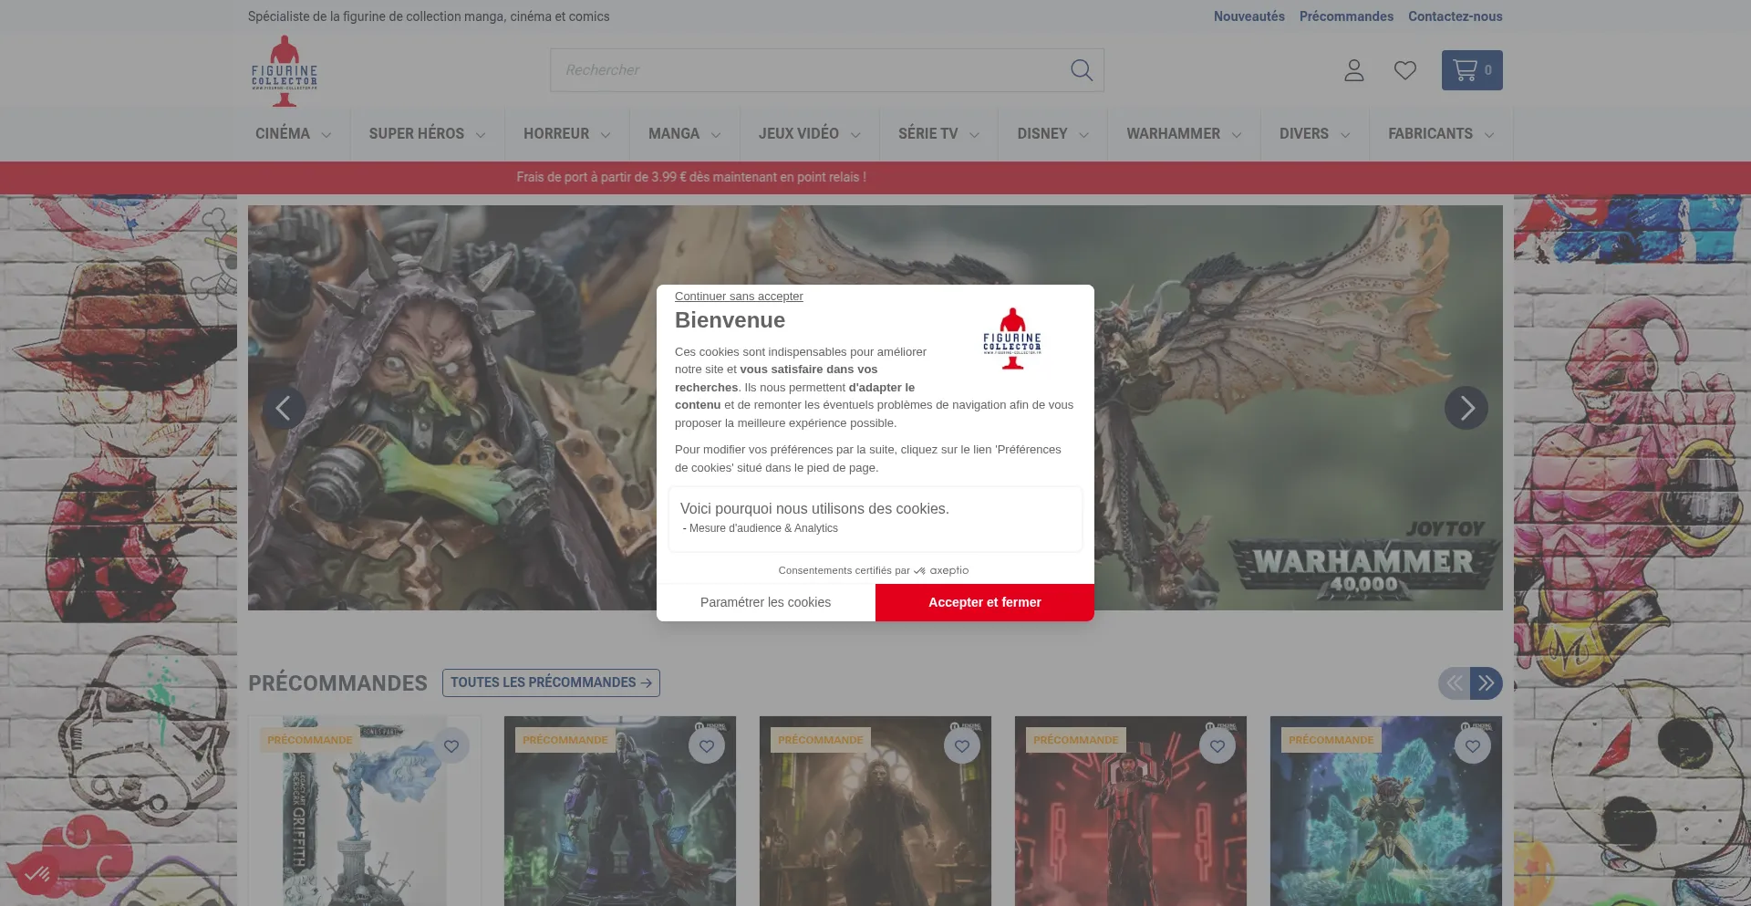Go to next banner slide arrow
This screenshot has width=1751, height=906.
click(1466, 408)
